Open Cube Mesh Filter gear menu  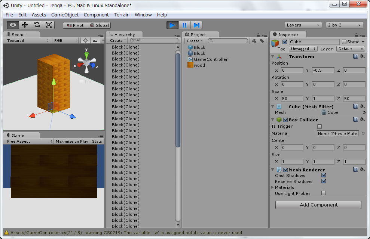point(362,106)
